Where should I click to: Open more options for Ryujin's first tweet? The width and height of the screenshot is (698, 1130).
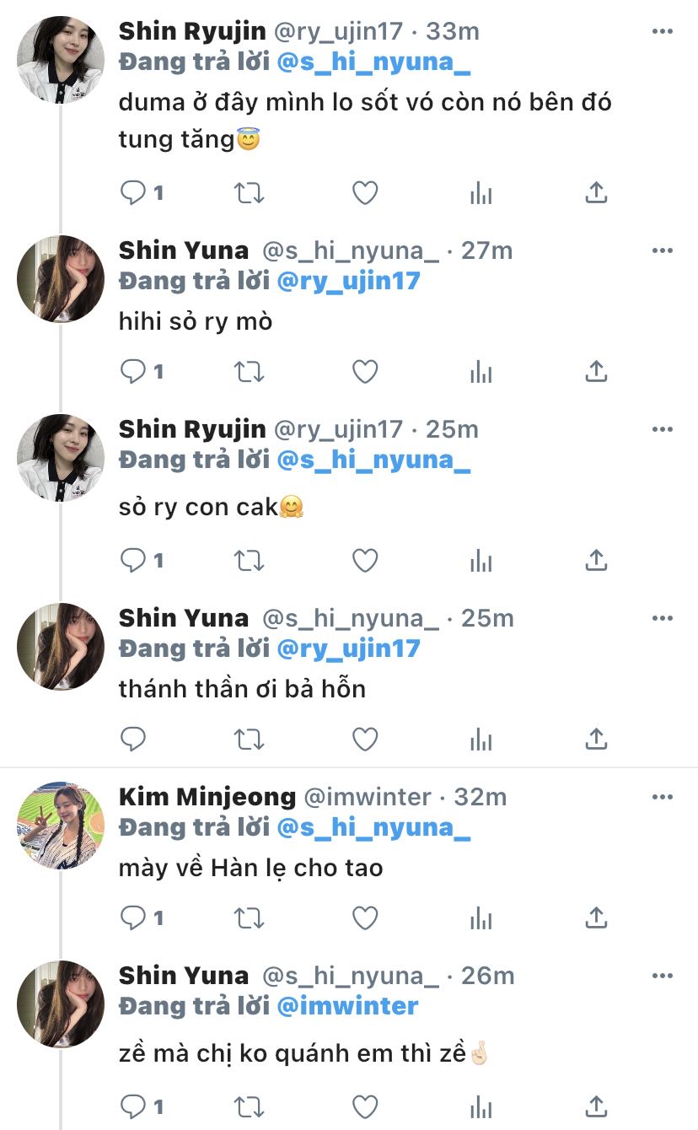663,31
